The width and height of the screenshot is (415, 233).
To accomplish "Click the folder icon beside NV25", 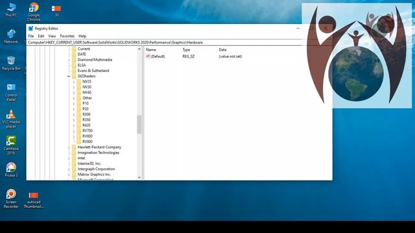I will click(78, 82).
